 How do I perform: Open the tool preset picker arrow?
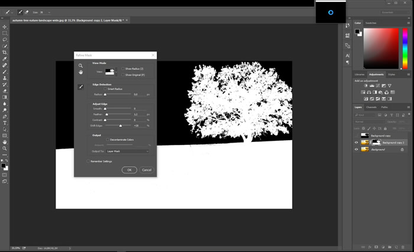[x=12, y=12]
